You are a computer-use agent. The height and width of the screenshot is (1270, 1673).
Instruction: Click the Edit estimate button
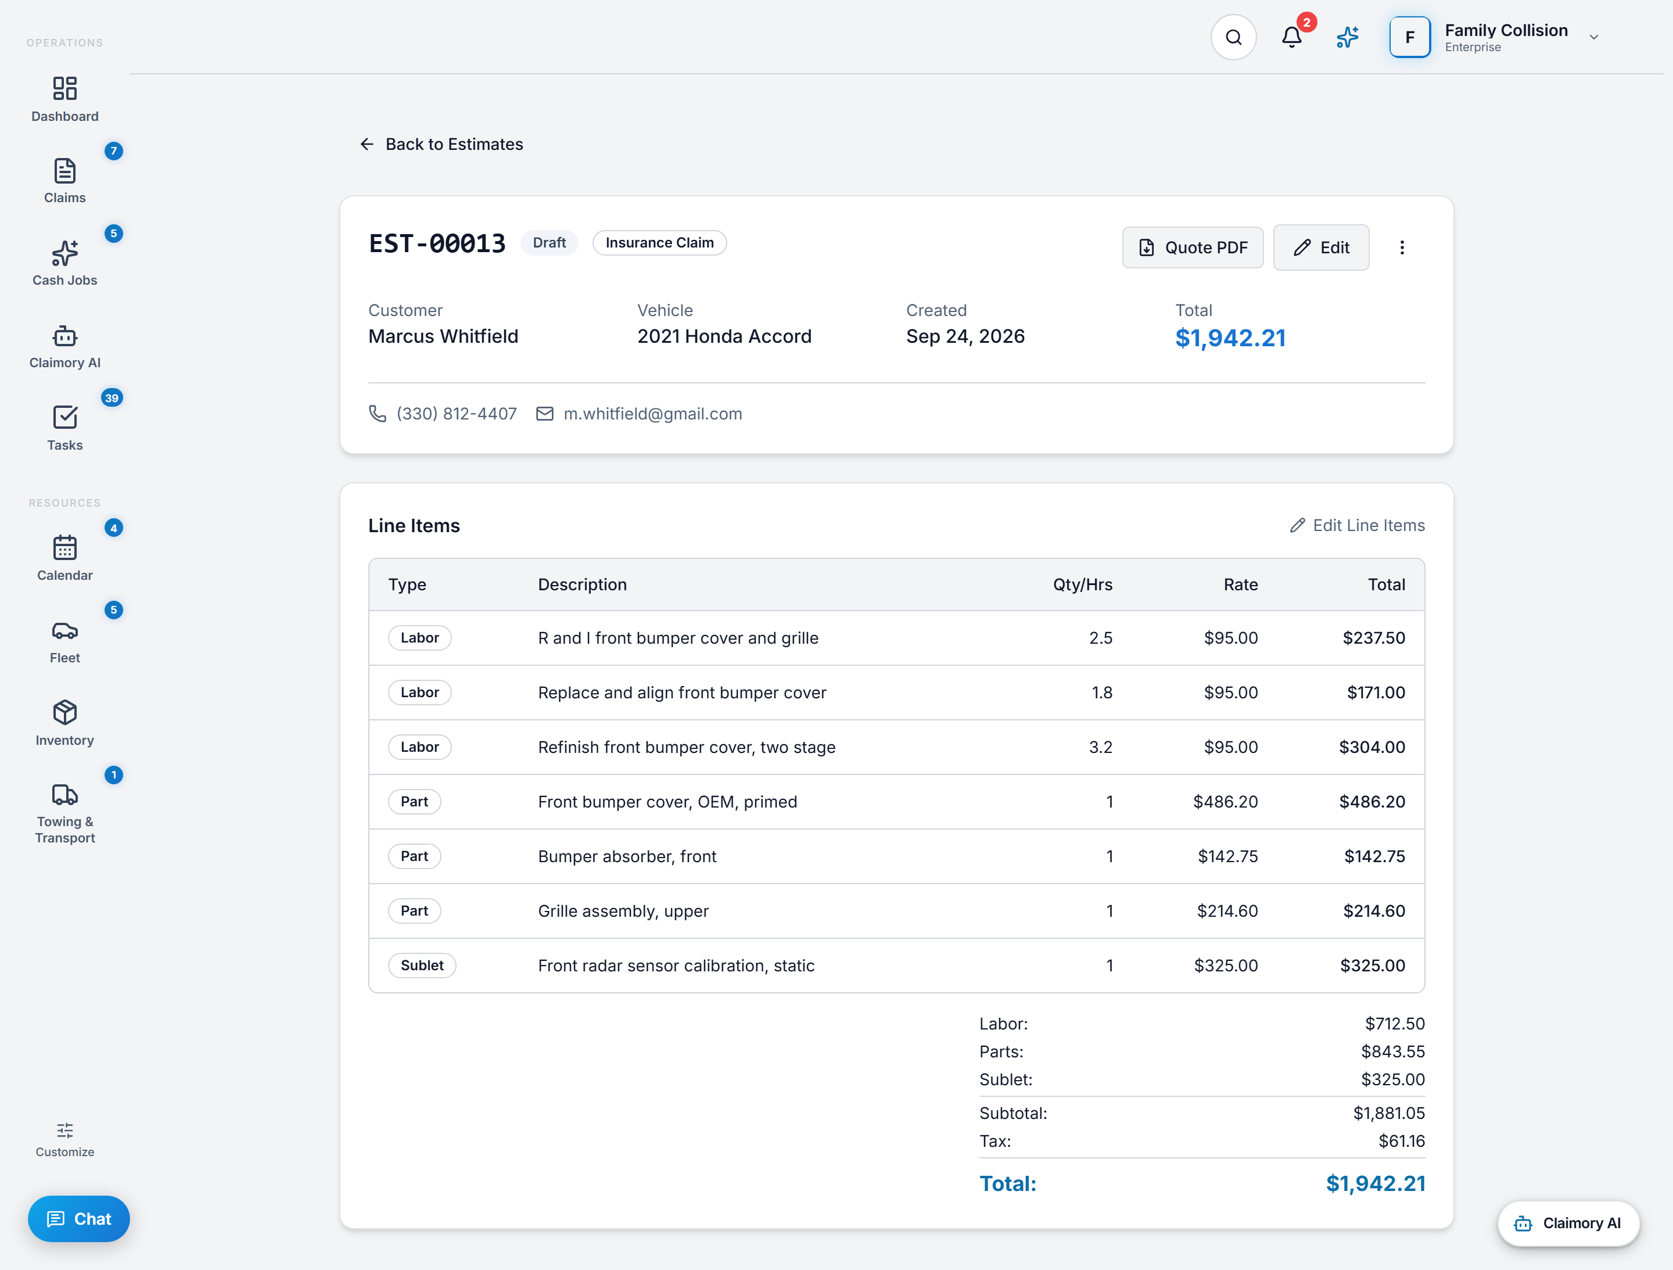click(1320, 247)
